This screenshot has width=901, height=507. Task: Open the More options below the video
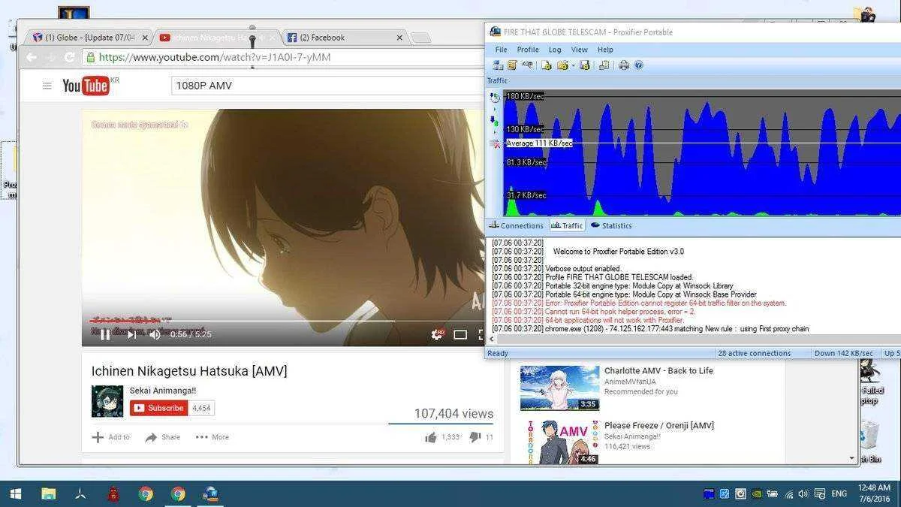click(212, 437)
